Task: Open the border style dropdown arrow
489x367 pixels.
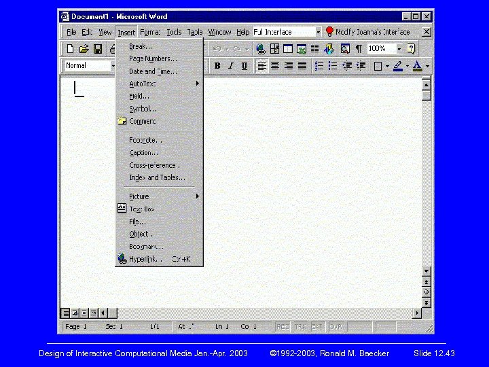Action: click(387, 66)
